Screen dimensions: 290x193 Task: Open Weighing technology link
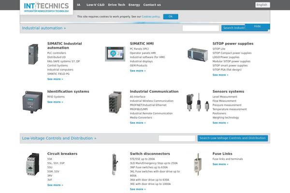226,118
